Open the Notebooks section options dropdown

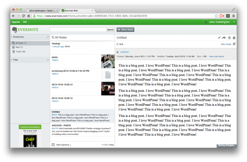(48, 37)
